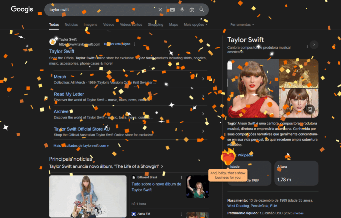
Task: Submit the search with magnifier icon
Action: click(201, 10)
